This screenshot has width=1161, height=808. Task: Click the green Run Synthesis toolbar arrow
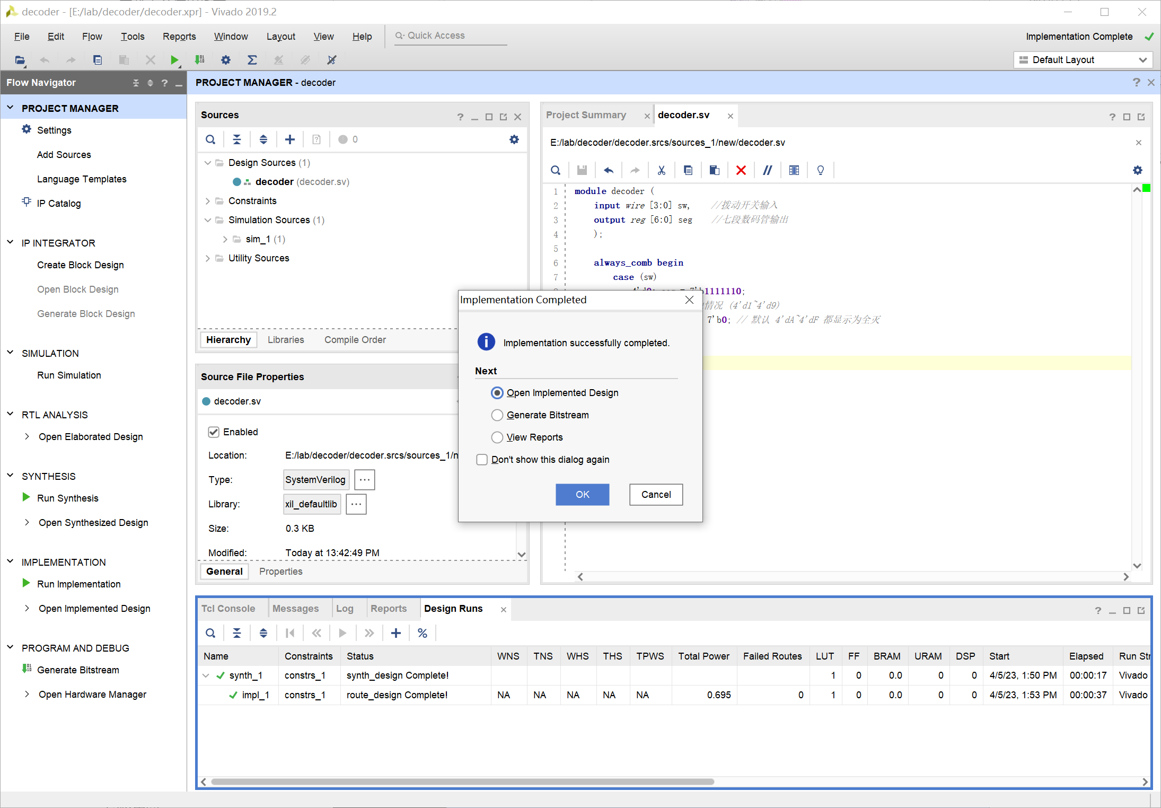pyautogui.click(x=174, y=60)
